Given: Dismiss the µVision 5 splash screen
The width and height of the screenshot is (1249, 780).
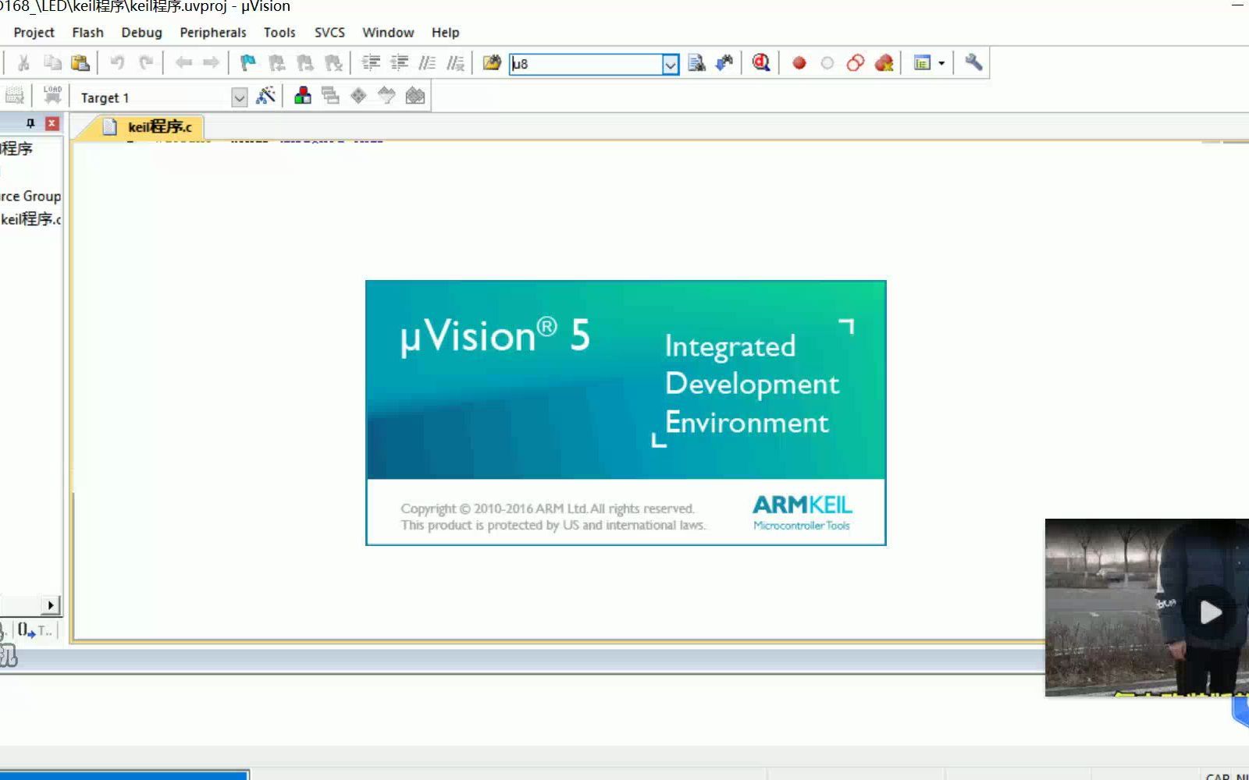Looking at the screenshot, I should pyautogui.click(x=625, y=413).
